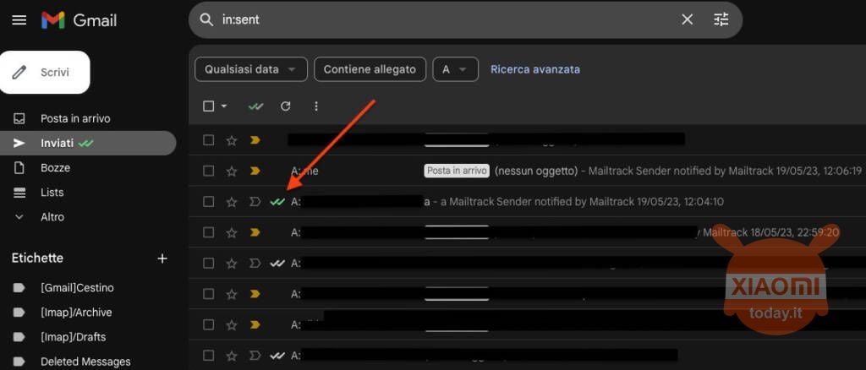
Task: Click the Mailtrack double-check toolbar icon
Action: click(x=255, y=106)
